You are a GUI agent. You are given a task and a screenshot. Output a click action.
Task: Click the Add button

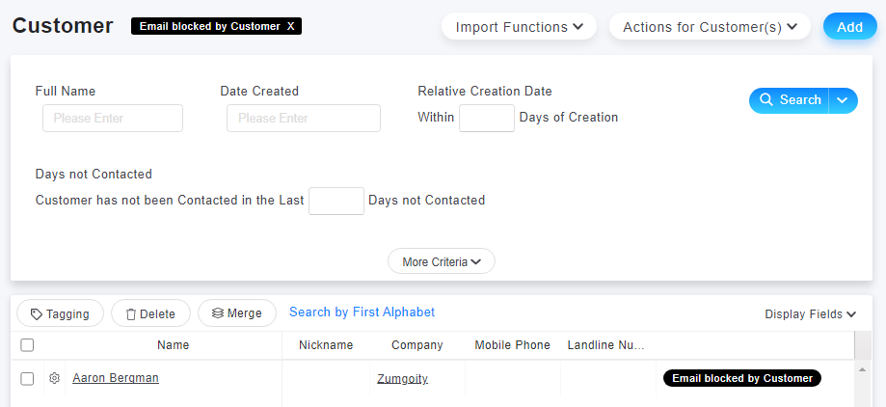click(849, 27)
